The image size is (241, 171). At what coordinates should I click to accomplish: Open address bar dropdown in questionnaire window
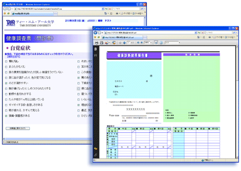tap(103, 9)
